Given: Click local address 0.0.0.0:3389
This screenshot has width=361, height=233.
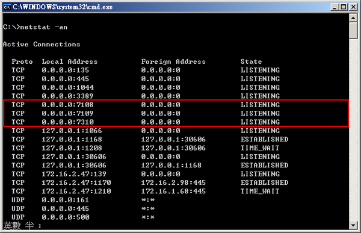Looking at the screenshot, I should tap(67, 96).
